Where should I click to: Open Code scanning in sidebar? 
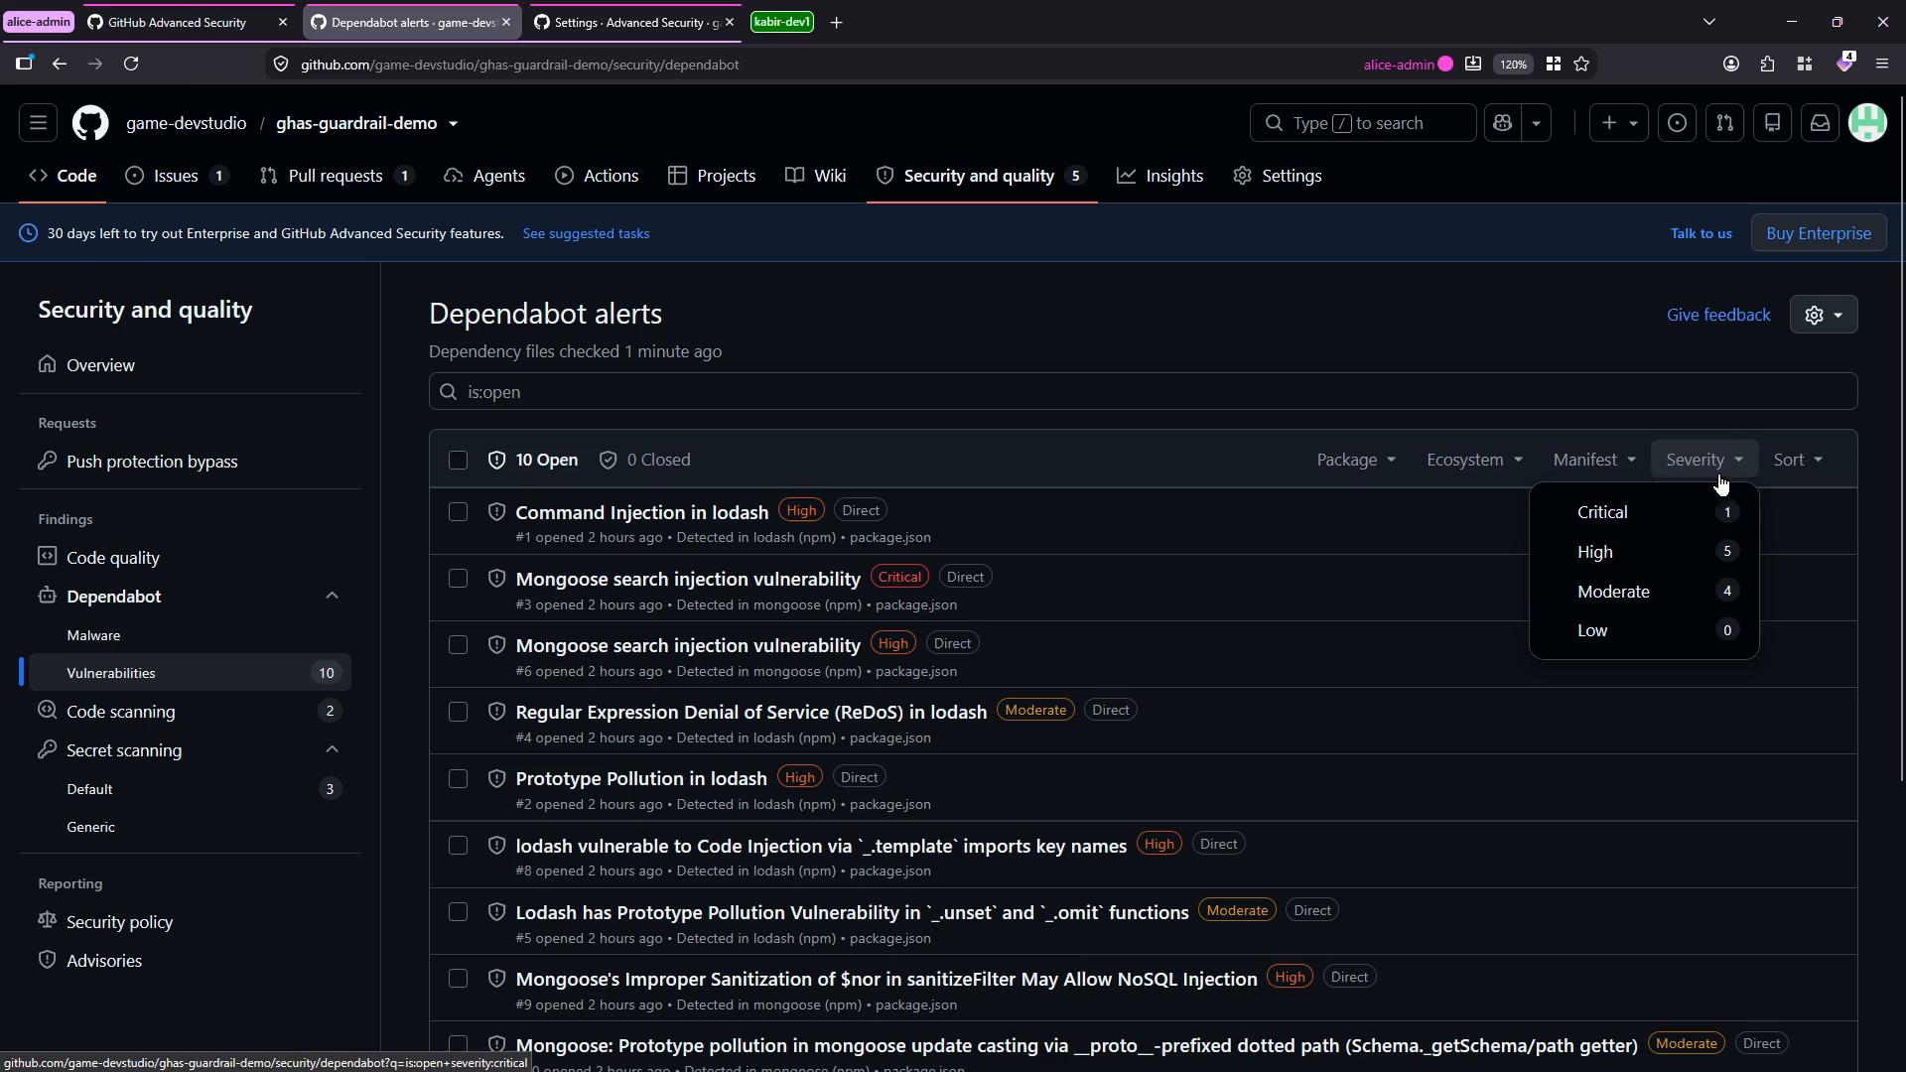189,712
